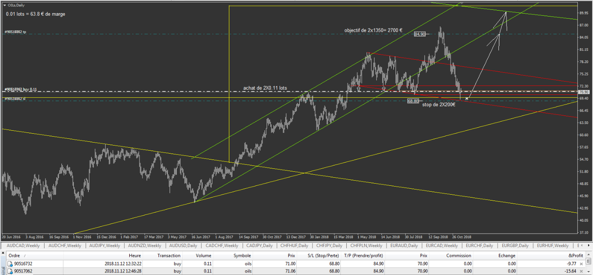Viewport: 593px width, 275px height.
Task: Click the 68.80 price label box
Action: click(x=413, y=101)
